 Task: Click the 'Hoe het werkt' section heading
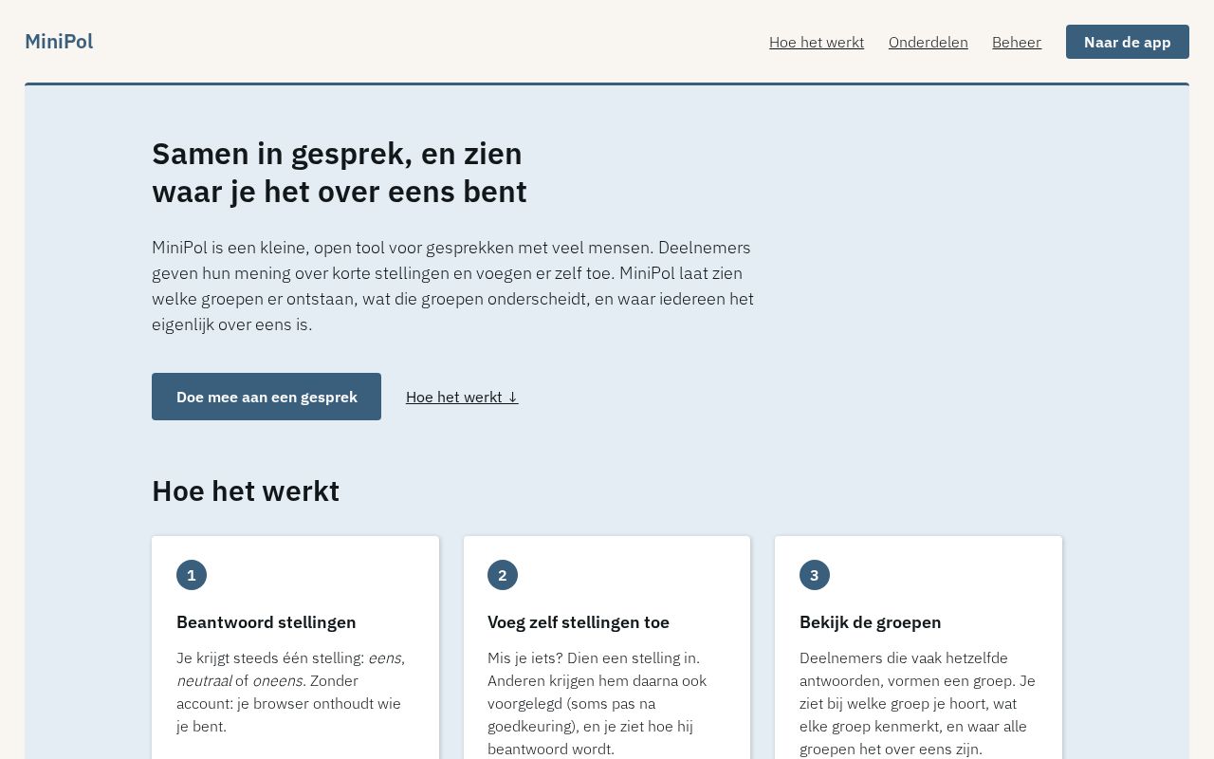(246, 491)
